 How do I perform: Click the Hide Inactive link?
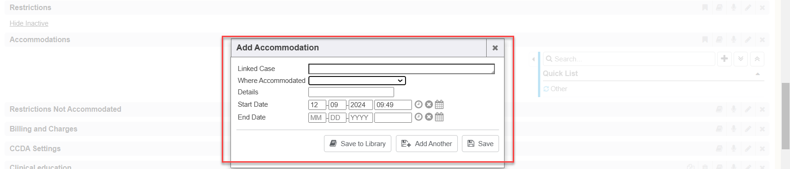pyautogui.click(x=29, y=23)
